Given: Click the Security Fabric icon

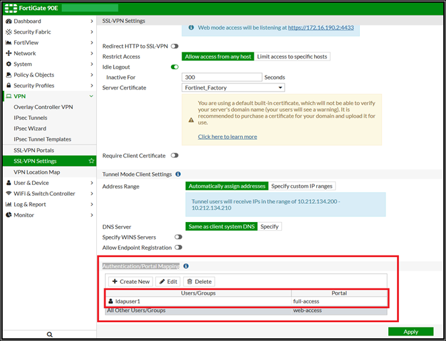Looking at the screenshot, I should tap(8, 32).
